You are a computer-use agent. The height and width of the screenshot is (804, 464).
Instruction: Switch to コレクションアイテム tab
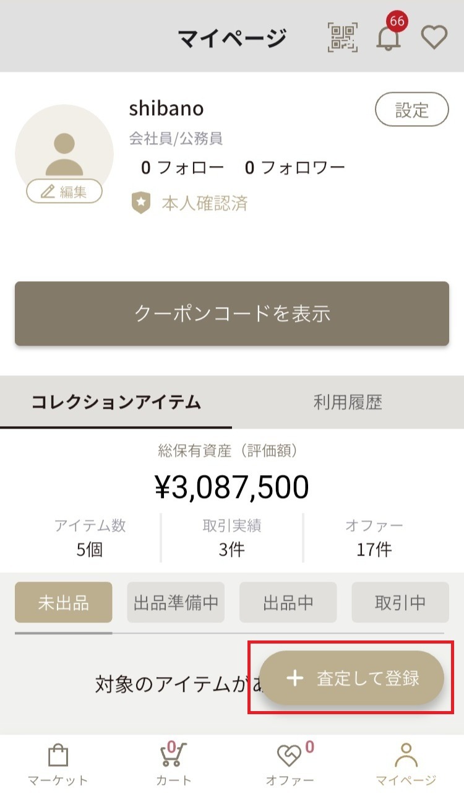116,403
